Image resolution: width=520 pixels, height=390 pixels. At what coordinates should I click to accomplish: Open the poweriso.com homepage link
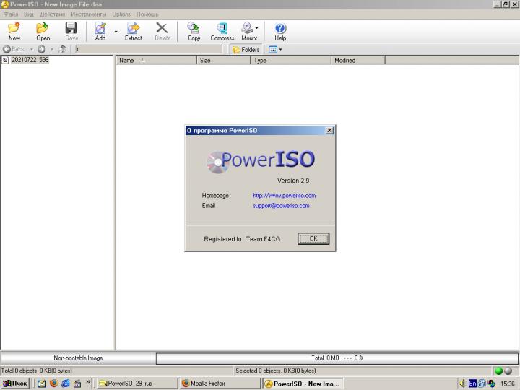[x=284, y=196]
